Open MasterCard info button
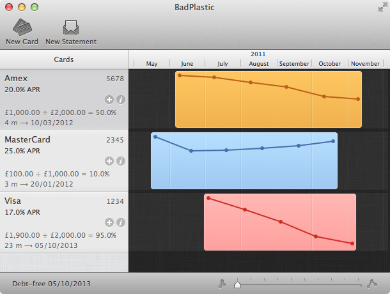The width and height of the screenshot is (390, 294). pyautogui.click(x=121, y=161)
